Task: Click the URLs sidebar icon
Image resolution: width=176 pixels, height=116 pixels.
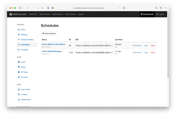Action: click(19, 30)
